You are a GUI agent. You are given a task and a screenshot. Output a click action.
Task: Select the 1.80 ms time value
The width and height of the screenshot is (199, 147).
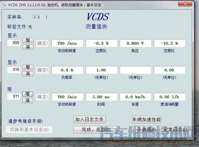tap(101, 97)
